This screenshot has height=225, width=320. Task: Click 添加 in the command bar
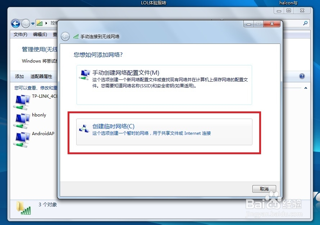point(19,77)
